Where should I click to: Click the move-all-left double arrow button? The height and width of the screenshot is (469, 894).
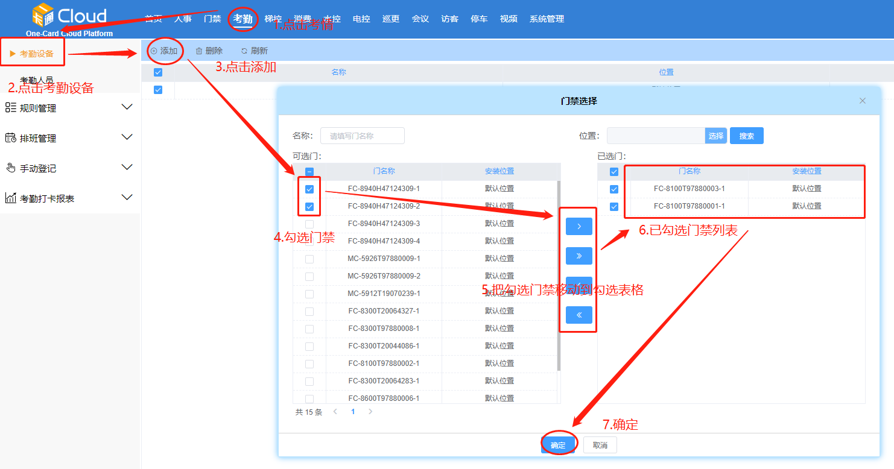click(579, 315)
